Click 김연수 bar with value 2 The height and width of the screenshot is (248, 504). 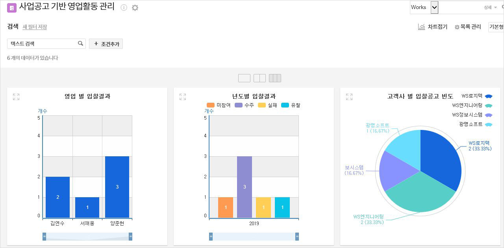[x=57, y=197]
